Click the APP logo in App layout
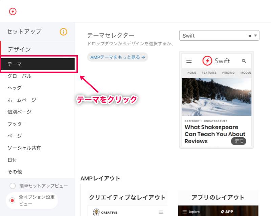This screenshot has width=271, height=216. (227, 212)
